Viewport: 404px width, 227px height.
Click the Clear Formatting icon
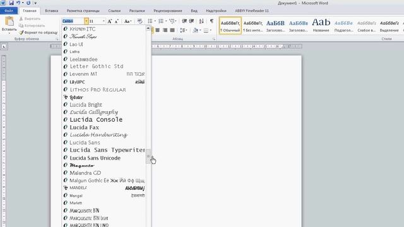(140, 21)
